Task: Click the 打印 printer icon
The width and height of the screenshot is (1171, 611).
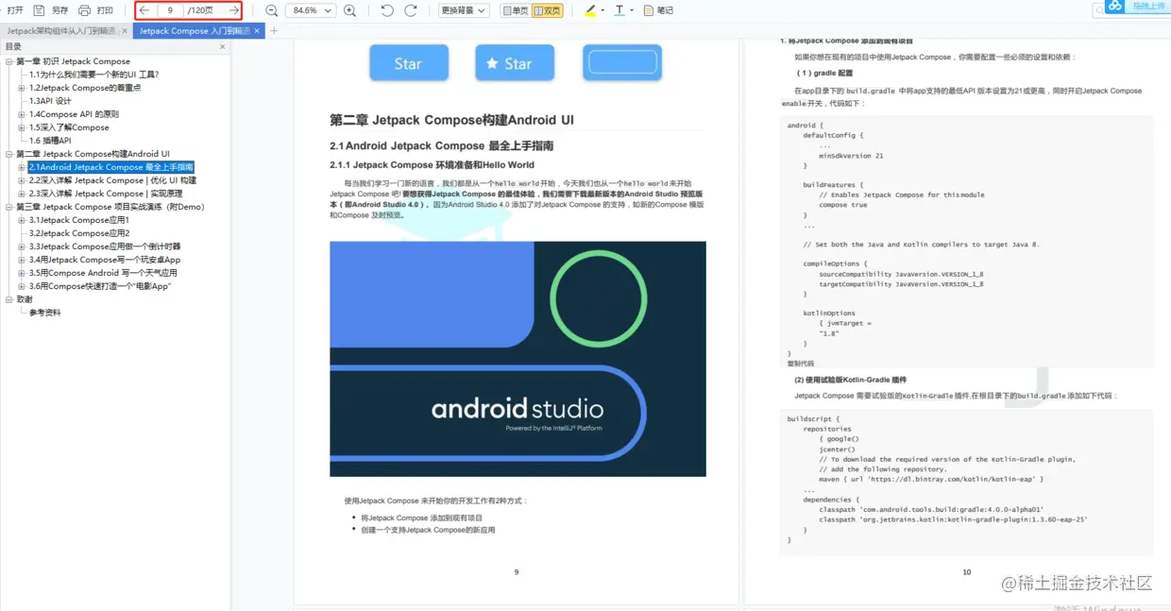Action: click(x=85, y=10)
